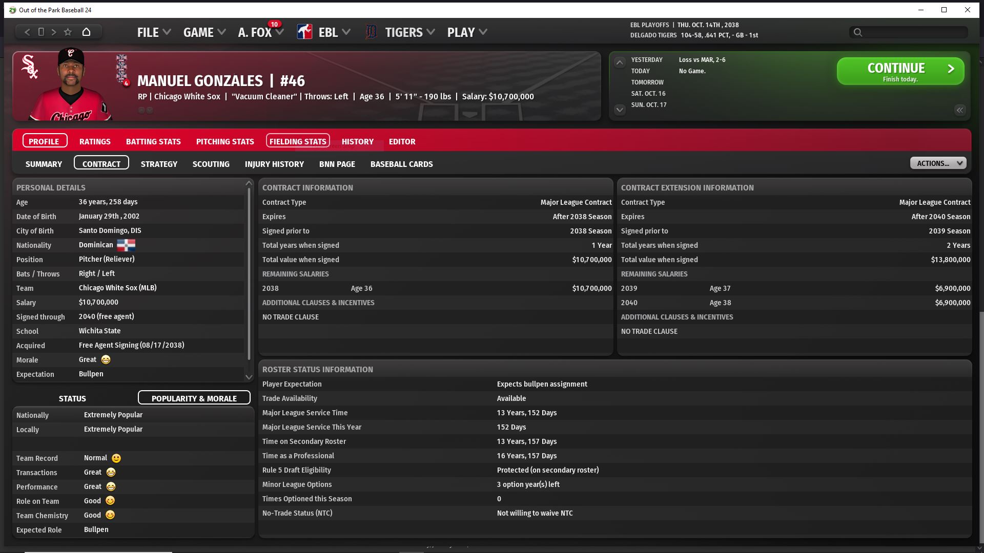
Task: Open the Actions dropdown
Action: click(x=938, y=163)
